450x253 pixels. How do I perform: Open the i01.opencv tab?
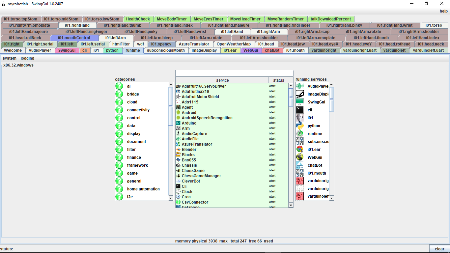[x=161, y=44]
